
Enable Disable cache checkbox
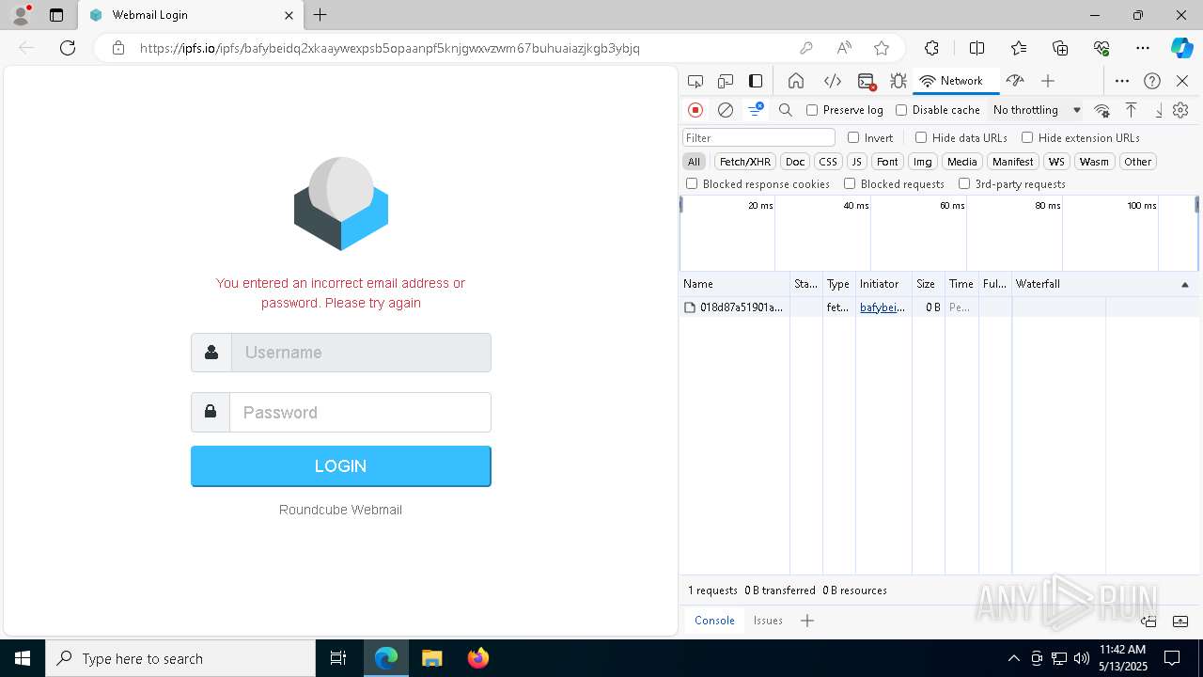click(x=901, y=110)
